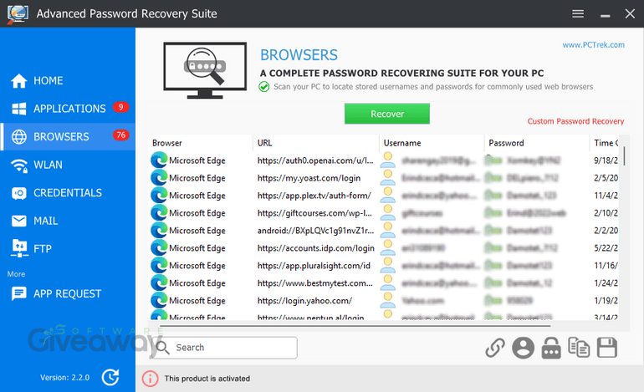Viewport: 644px width, 392px height.
Task: Click the vertical scrollbar of the table
Action: click(x=624, y=156)
